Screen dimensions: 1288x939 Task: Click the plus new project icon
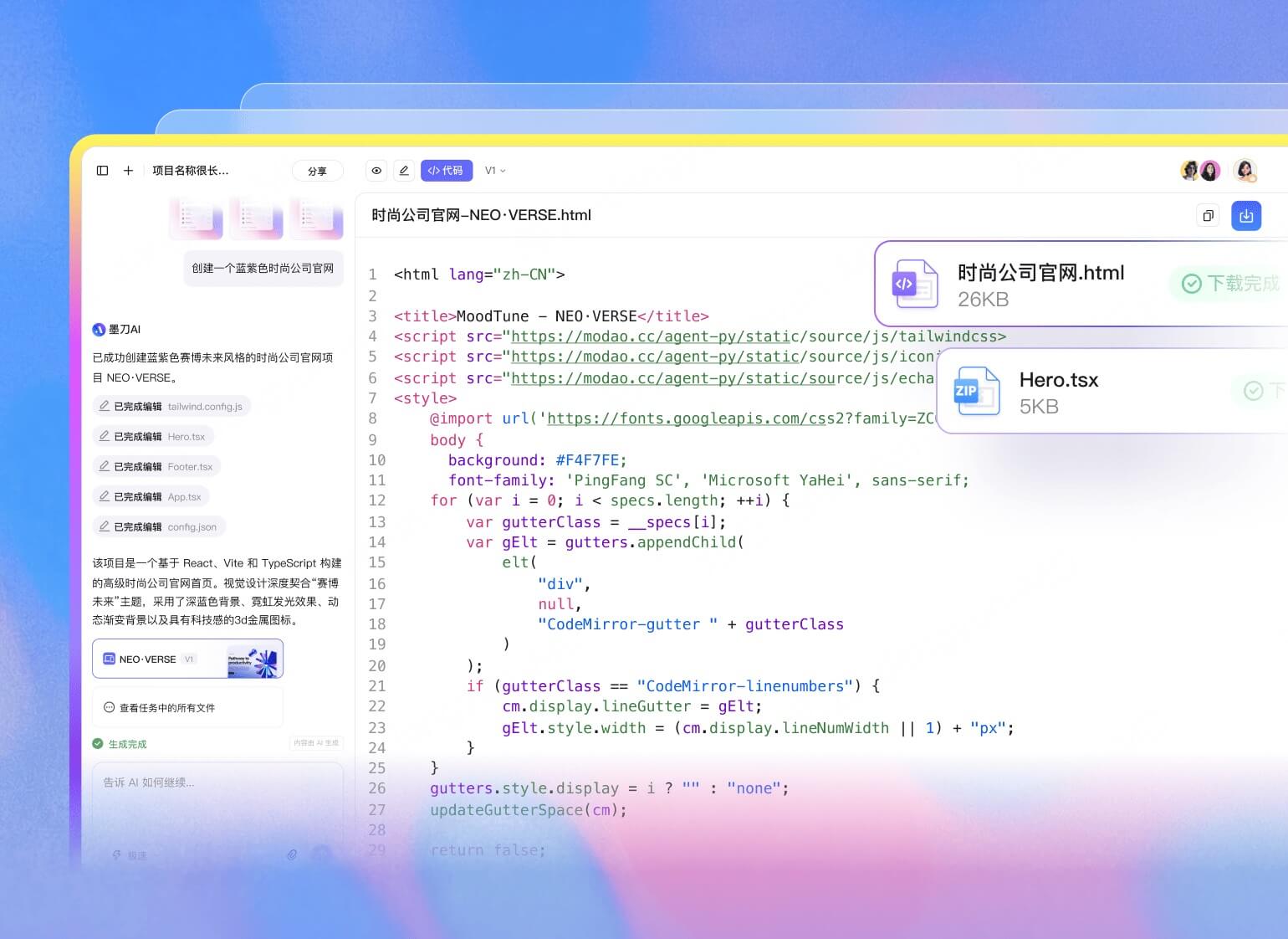tap(128, 171)
